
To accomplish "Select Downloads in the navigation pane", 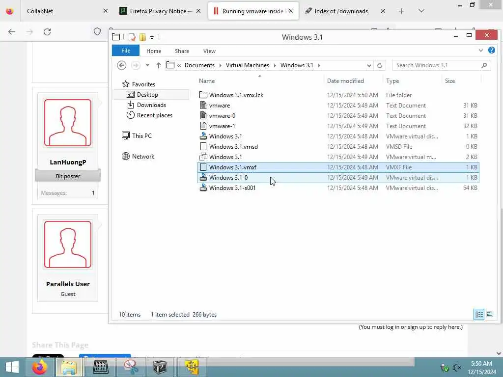I will [151, 105].
